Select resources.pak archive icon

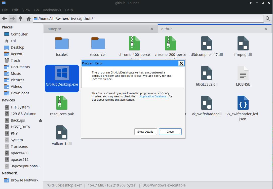pyautogui.click(x=62, y=103)
